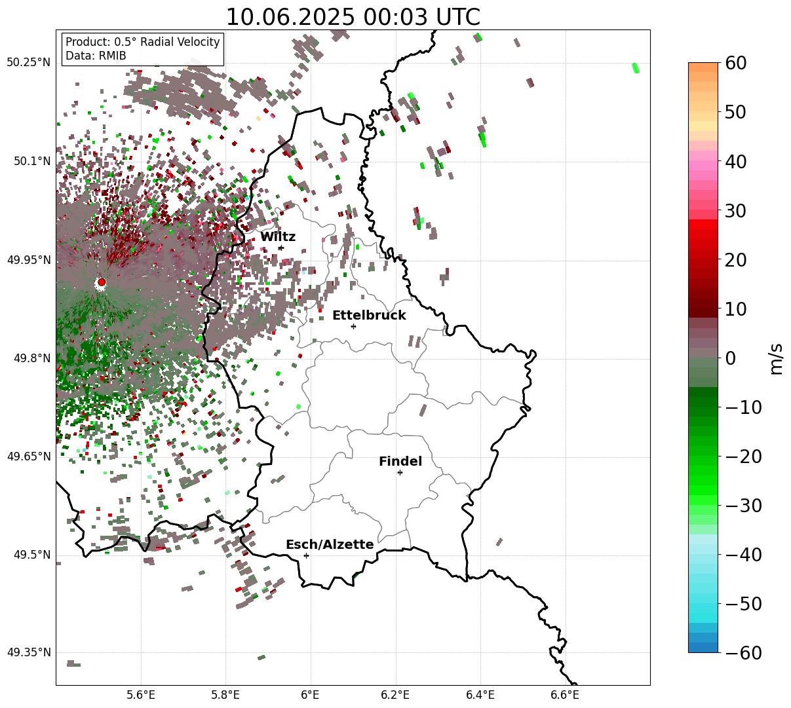
Task: Click the Findel city label
Action: pos(400,462)
